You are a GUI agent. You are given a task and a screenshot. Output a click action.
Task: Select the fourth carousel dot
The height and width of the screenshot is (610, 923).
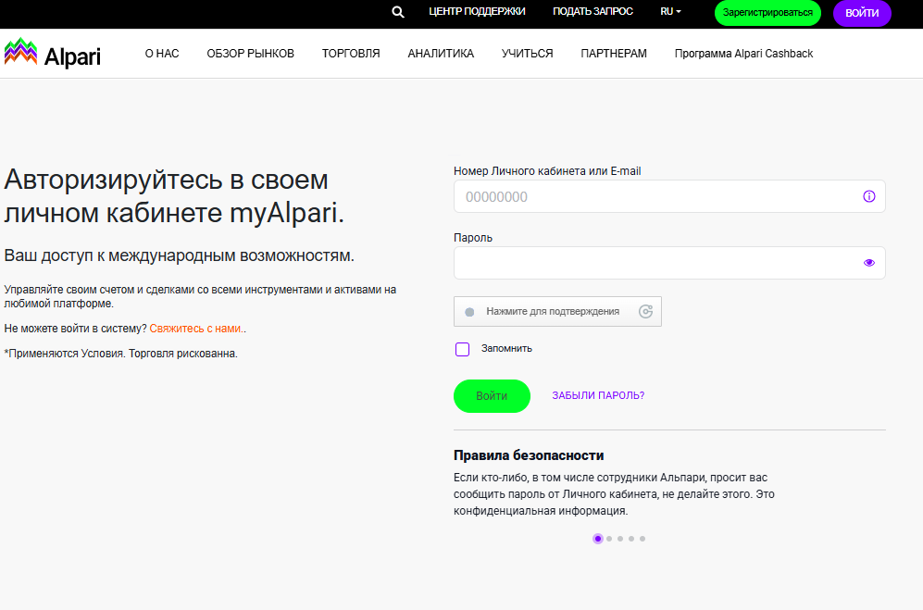pyautogui.click(x=631, y=539)
